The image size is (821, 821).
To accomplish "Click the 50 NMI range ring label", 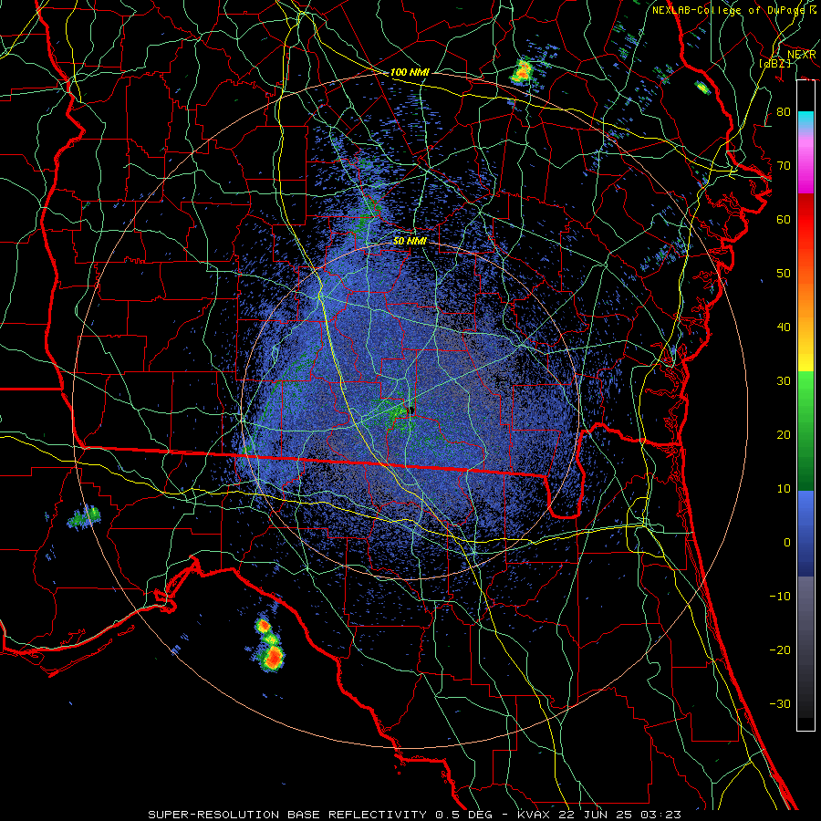I will (410, 241).
